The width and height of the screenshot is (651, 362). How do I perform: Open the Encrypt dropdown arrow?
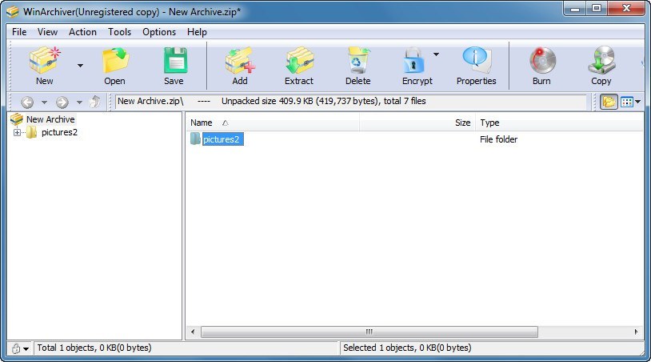(436, 54)
